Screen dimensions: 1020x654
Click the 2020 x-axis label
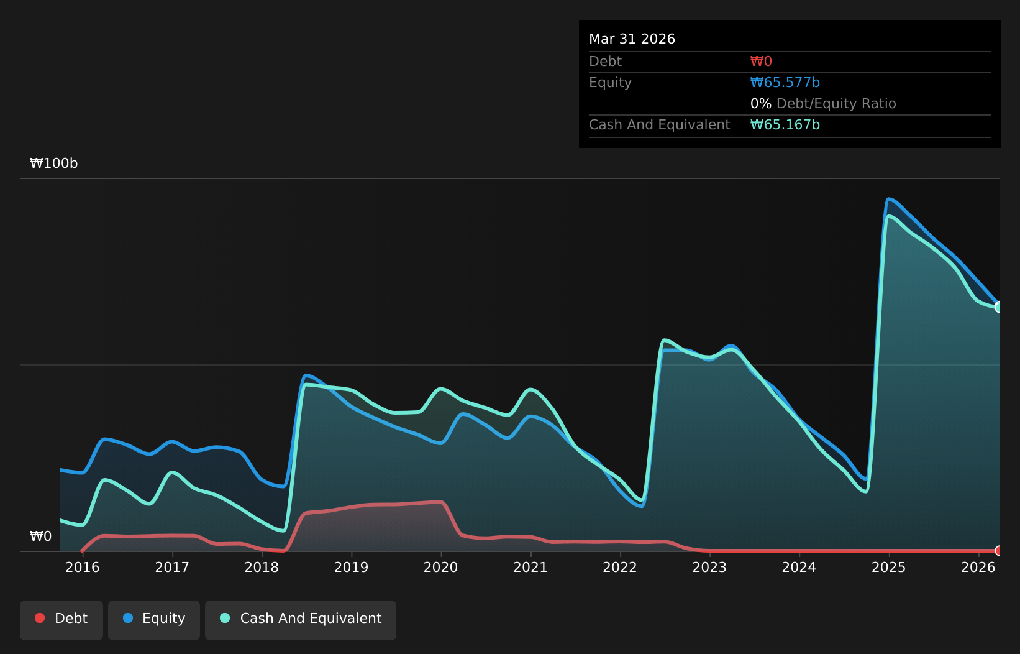[441, 567]
